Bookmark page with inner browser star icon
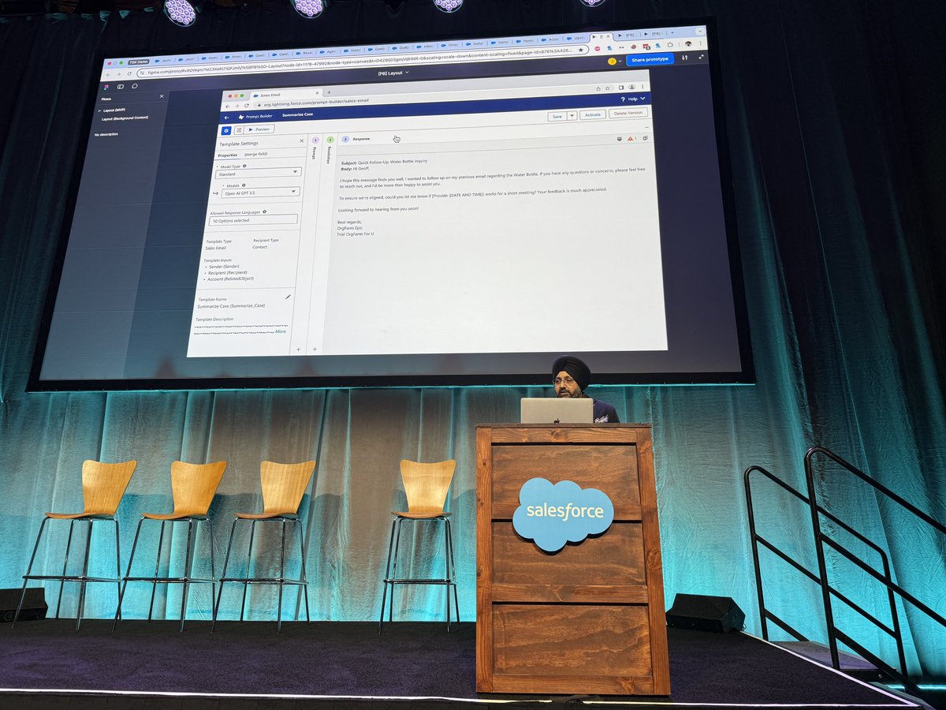 tap(609, 87)
